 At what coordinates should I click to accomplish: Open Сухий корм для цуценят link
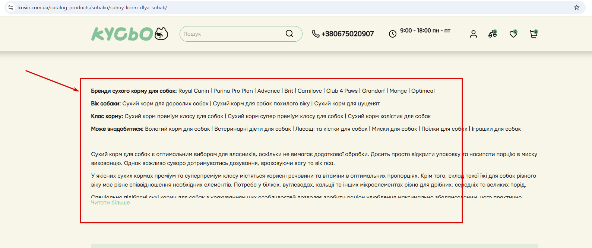point(347,104)
